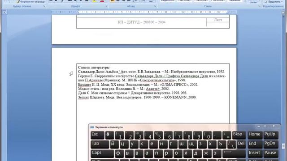Click the 'ц' key on the on-screen keyboard

(x=124, y=144)
